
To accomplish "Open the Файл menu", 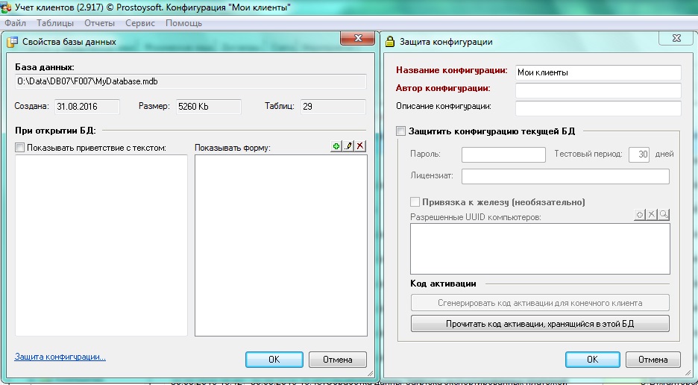I will tap(15, 23).
